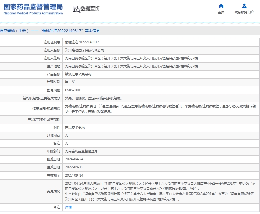Screen dimensions: 260x214
Task: Click the 变更情况 label
Action: tap(53, 191)
